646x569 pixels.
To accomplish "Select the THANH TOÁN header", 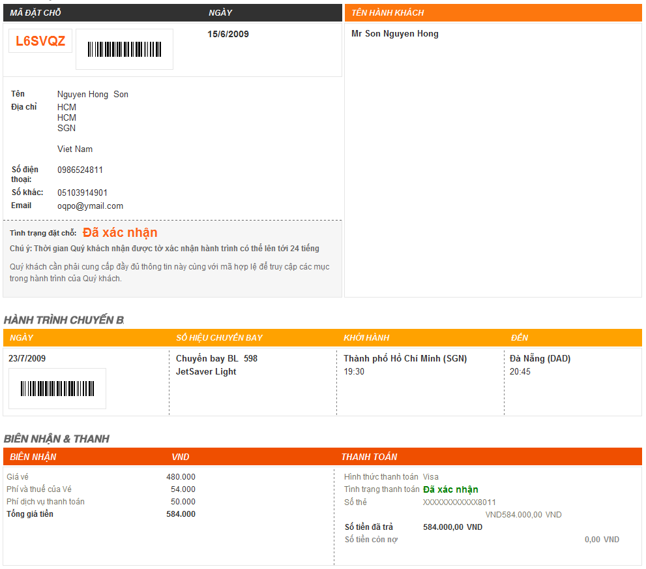I will point(369,457).
